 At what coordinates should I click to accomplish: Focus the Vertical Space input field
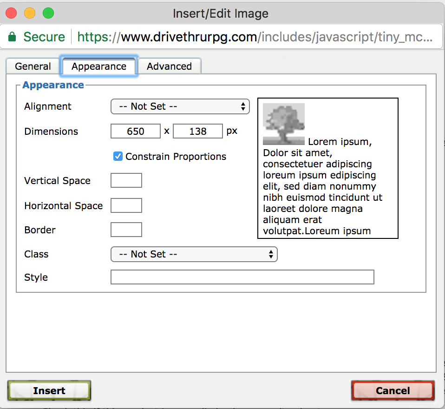(x=126, y=181)
